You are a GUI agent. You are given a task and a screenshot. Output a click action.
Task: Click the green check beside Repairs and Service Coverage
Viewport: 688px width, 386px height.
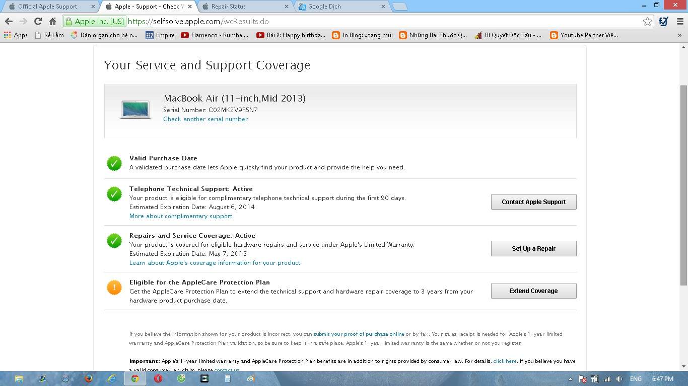tap(114, 240)
